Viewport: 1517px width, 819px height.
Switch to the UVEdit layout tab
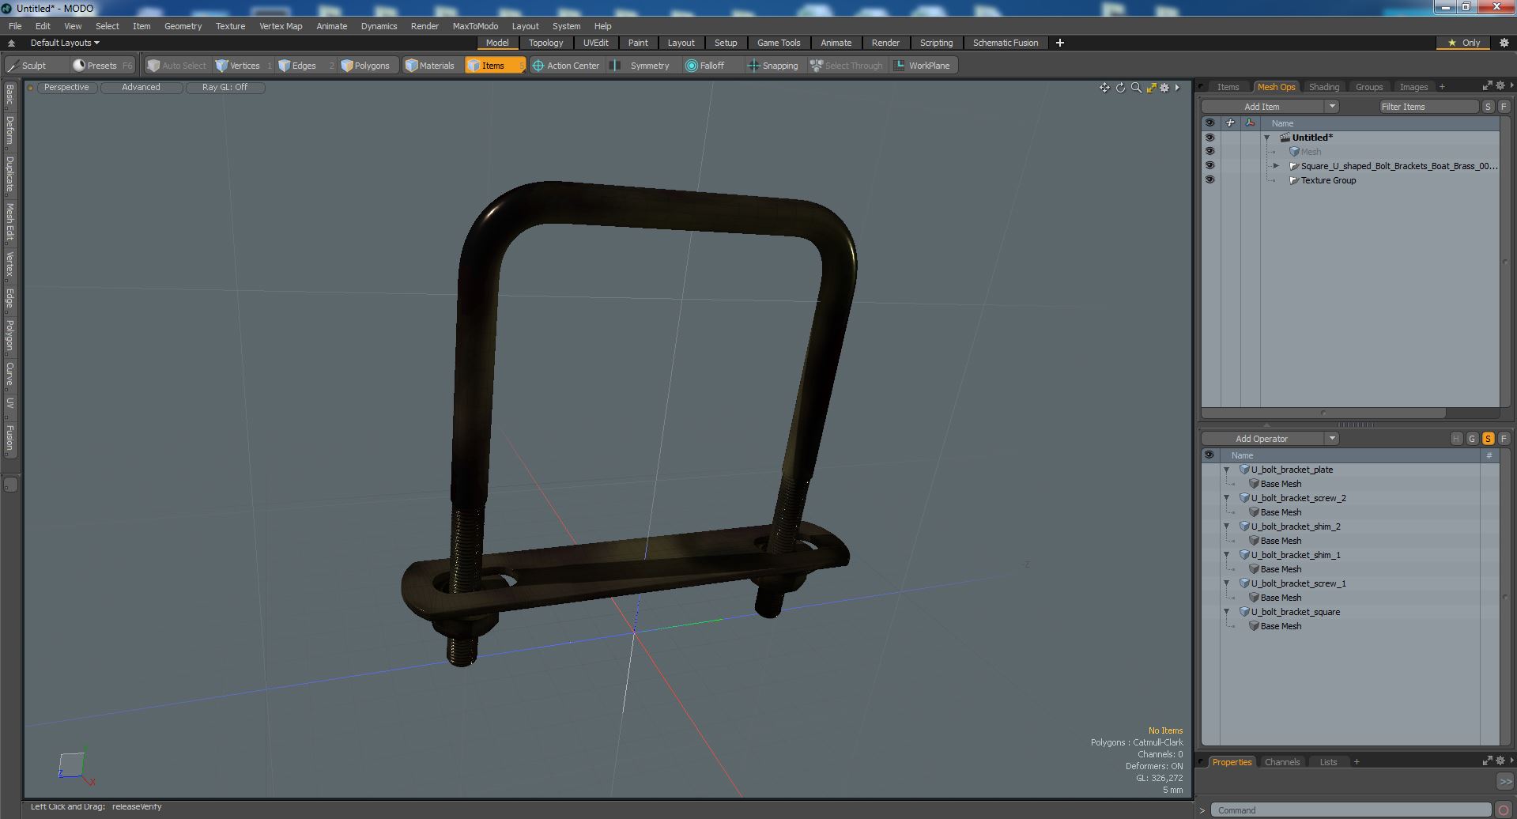[x=595, y=43]
